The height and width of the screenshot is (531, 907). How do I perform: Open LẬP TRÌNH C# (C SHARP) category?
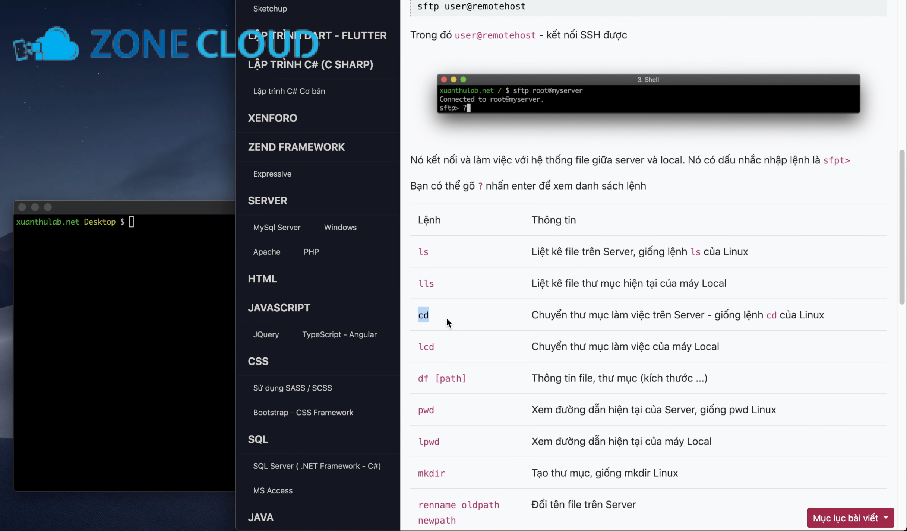click(x=310, y=64)
